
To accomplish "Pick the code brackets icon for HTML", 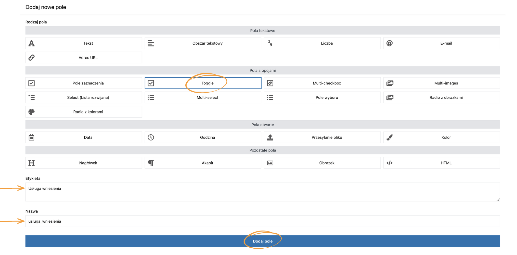I will [389, 163].
